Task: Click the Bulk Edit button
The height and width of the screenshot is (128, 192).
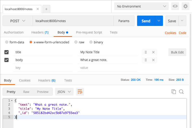Action: tap(177, 52)
